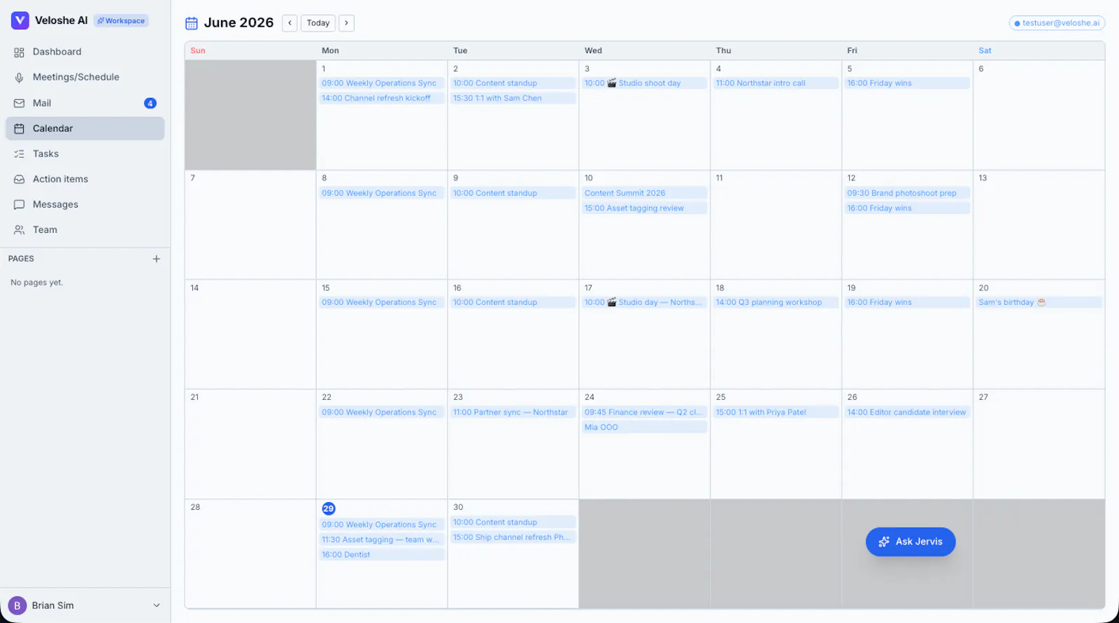Screen dimensions: 1119x623
Task: Open '15:00 Ship channel refresh Ph...' event
Action: pos(513,538)
